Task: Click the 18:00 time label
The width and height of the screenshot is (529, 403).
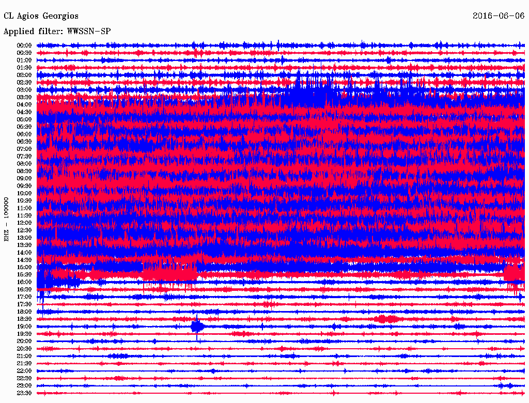Action: tap(24, 312)
